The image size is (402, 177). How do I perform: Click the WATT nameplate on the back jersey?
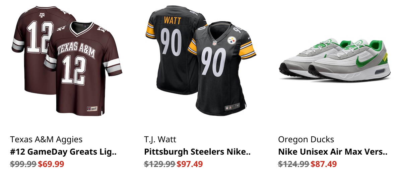point(172,21)
